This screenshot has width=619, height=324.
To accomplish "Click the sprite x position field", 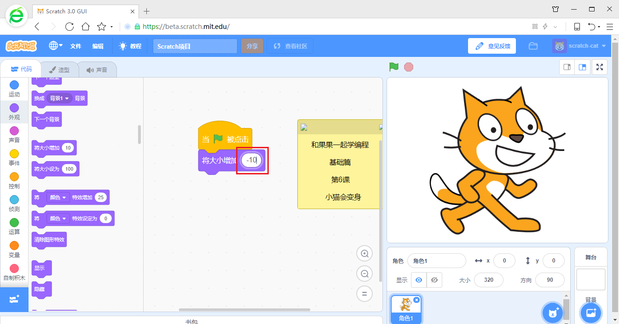I will (x=504, y=261).
